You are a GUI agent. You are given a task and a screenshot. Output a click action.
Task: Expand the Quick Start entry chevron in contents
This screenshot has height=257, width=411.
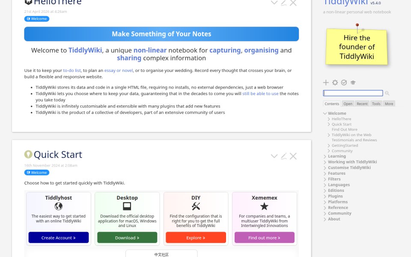[x=329, y=124]
